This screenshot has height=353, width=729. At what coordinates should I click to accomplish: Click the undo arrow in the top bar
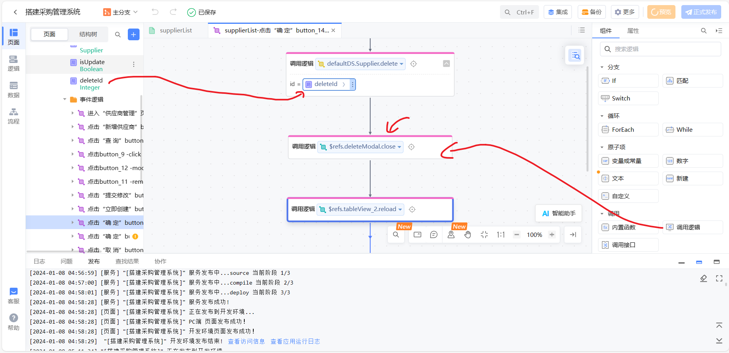tap(155, 12)
